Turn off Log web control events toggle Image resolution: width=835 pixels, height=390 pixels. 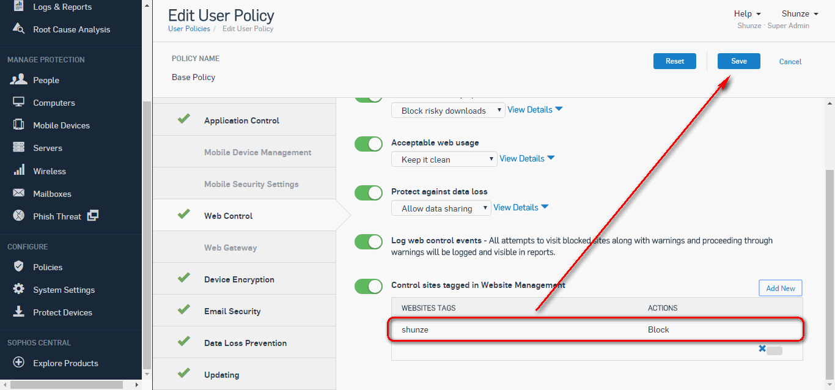[369, 241]
